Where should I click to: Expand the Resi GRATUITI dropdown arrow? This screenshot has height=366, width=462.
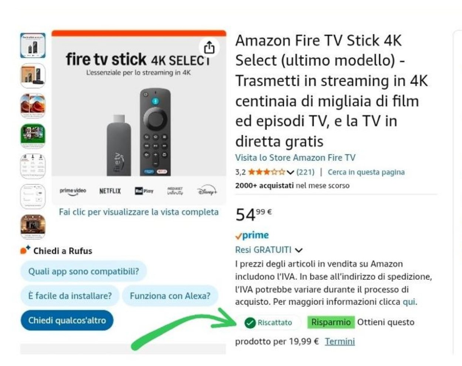pos(299,250)
